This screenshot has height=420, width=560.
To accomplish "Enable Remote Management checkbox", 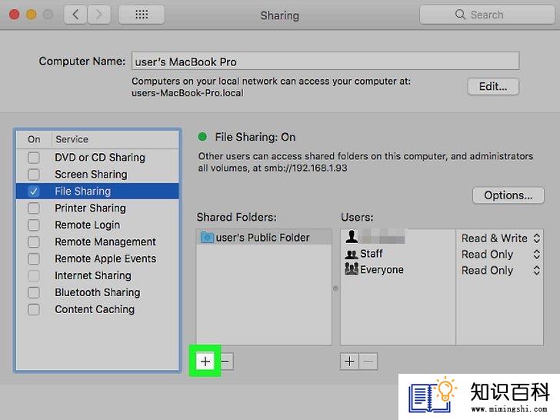I will [x=34, y=242].
